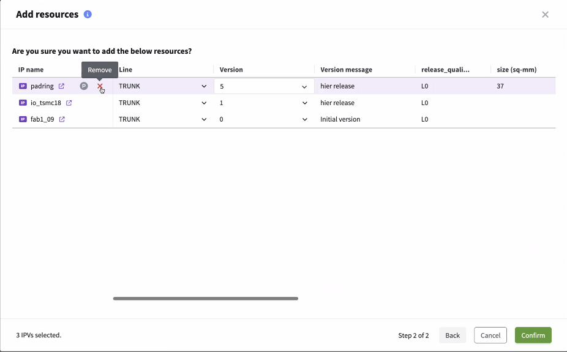
Task: Click the gray P badge on padring
Action: click(84, 86)
